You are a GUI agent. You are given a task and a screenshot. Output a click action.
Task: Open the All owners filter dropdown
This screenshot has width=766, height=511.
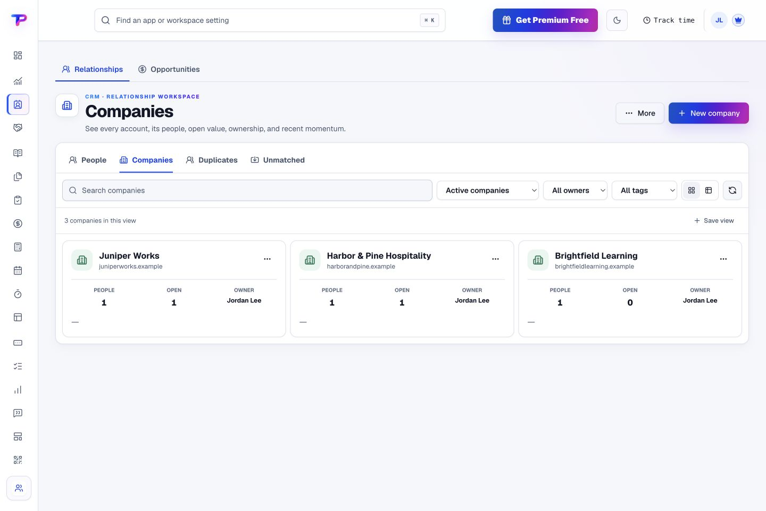coord(575,191)
